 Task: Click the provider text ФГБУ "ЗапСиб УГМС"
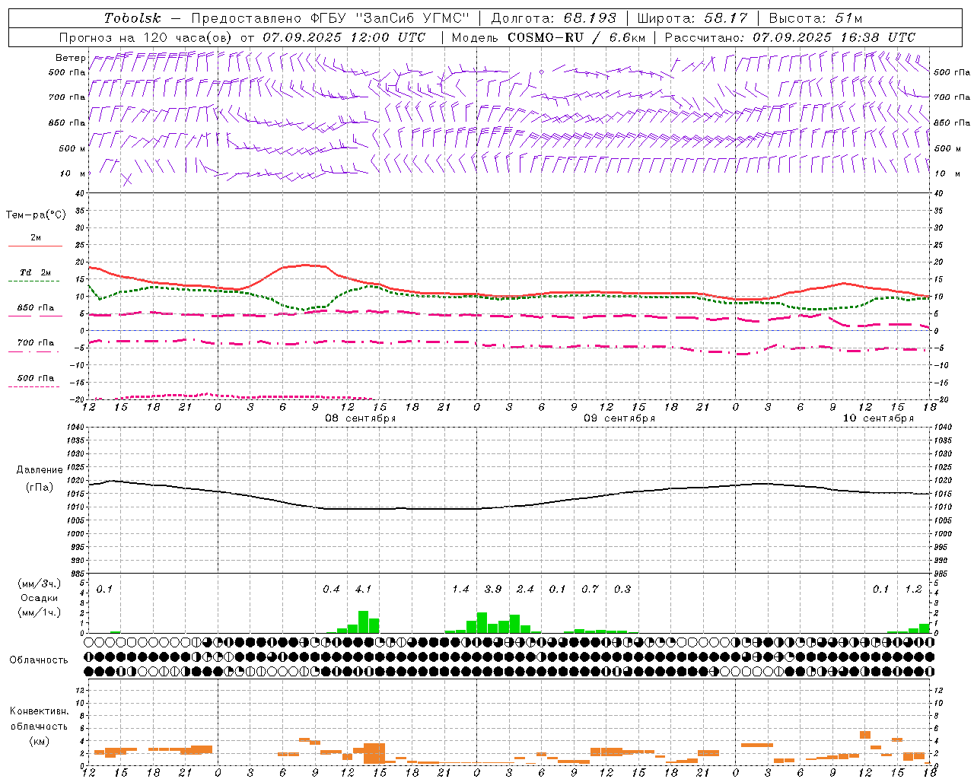point(390,18)
